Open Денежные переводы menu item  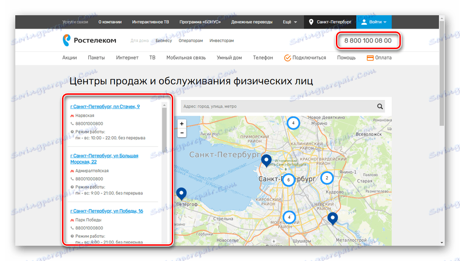[251, 22]
